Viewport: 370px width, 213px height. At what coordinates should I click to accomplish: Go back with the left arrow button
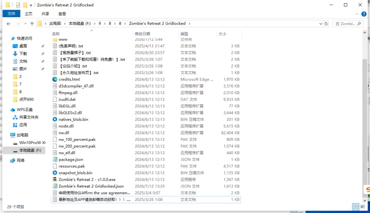9,24
